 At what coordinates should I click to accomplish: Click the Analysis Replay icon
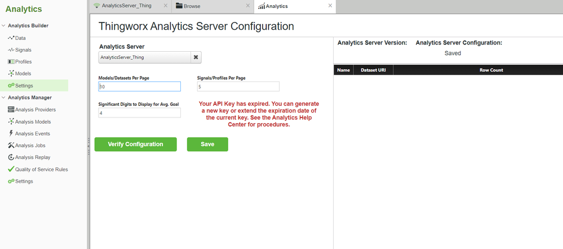tap(11, 157)
